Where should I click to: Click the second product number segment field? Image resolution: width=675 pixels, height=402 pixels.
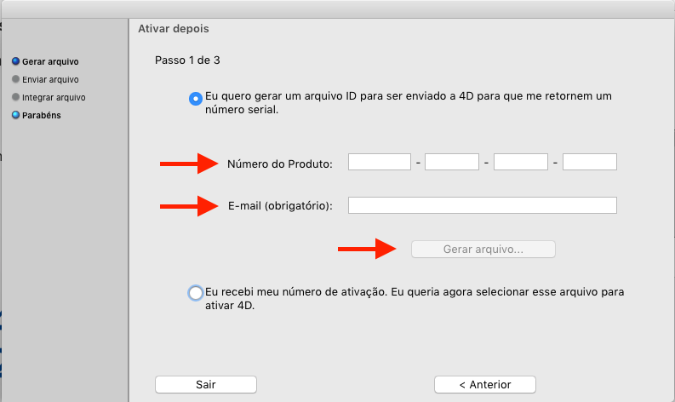[452, 162]
